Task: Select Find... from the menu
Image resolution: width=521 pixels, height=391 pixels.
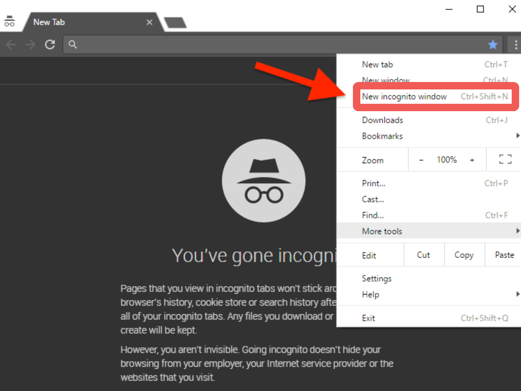Action: [x=429, y=215]
